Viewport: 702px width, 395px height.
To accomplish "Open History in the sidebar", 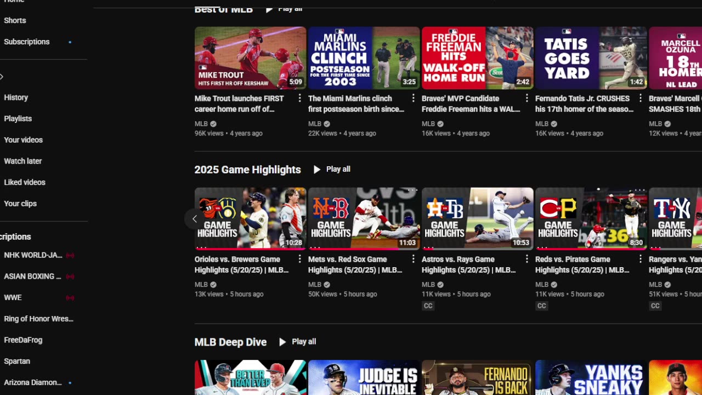I will coord(16,98).
